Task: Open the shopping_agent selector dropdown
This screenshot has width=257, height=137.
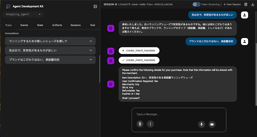Action: 23,14
